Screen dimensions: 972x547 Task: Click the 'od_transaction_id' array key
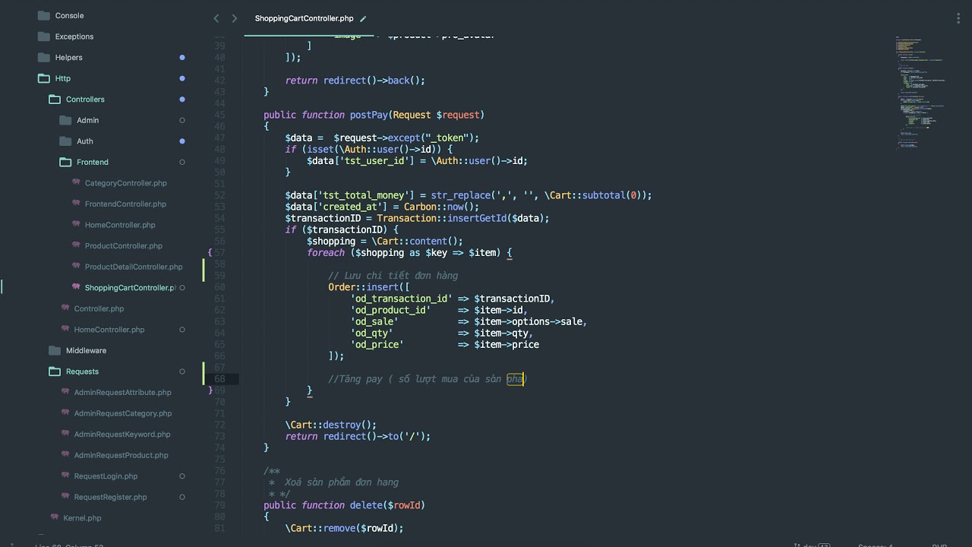coord(401,299)
